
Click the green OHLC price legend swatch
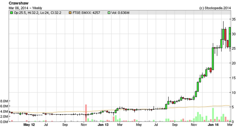[12, 13]
